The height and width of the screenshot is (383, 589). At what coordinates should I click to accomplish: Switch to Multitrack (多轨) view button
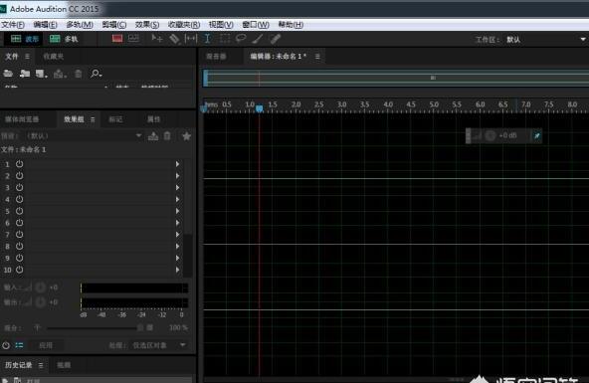point(64,39)
